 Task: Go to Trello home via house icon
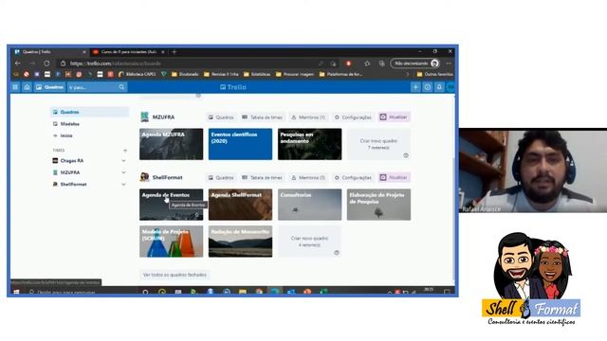tap(27, 87)
